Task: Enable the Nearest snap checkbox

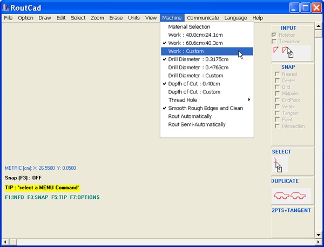Action: point(278,74)
